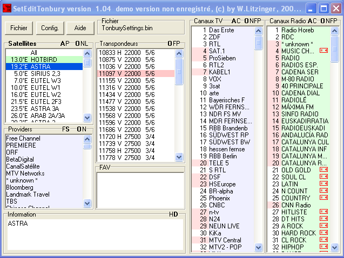The image size is (344, 258).
Task: Select transponder 11097 V 22000 5/6
Action: pyautogui.click(x=136, y=74)
